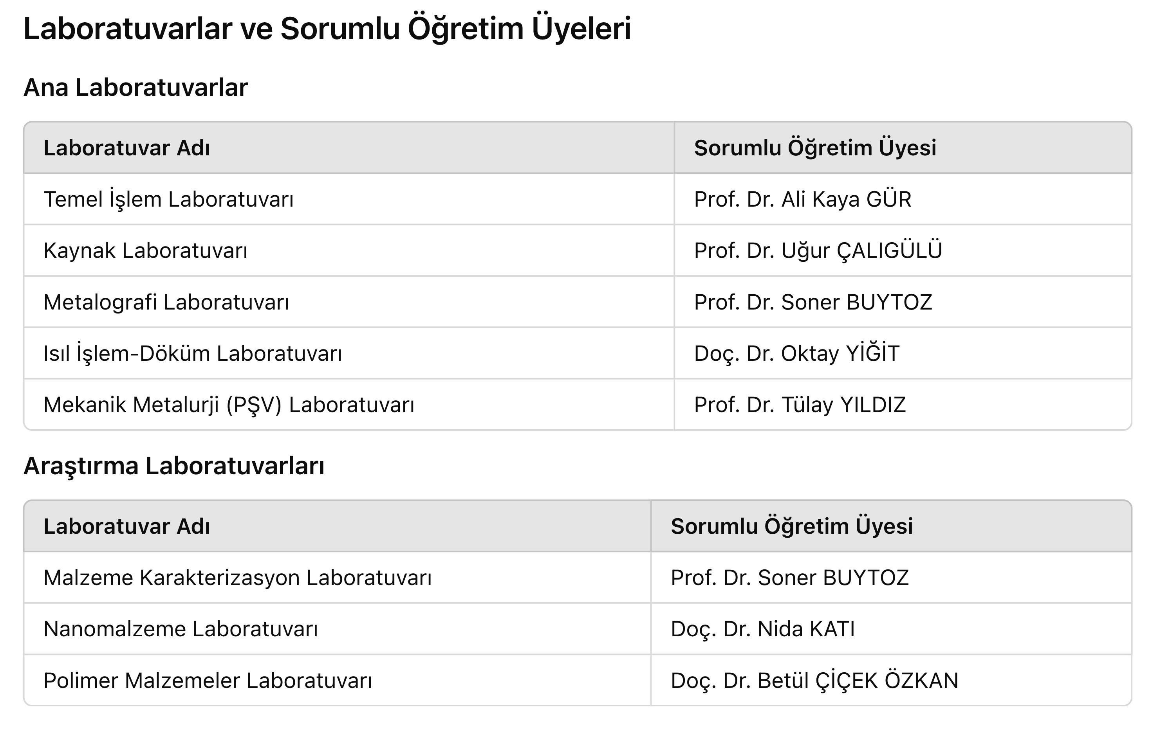Click Soner BUYTOZ in the Metalografi row

857,302
